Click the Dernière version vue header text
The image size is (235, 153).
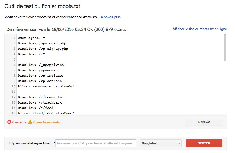[x=66, y=29]
